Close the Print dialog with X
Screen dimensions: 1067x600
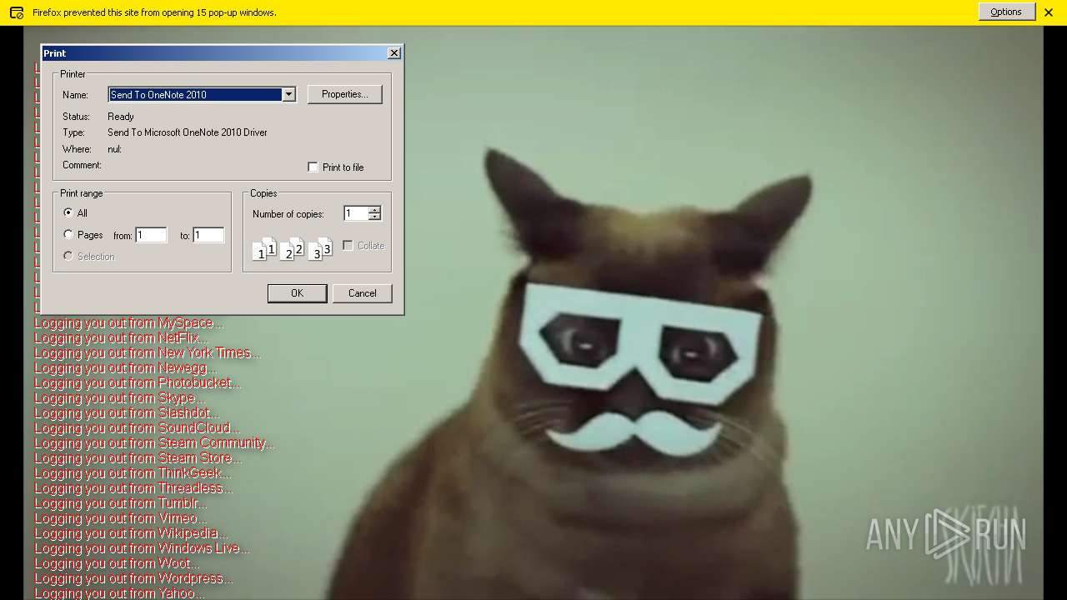(x=394, y=52)
